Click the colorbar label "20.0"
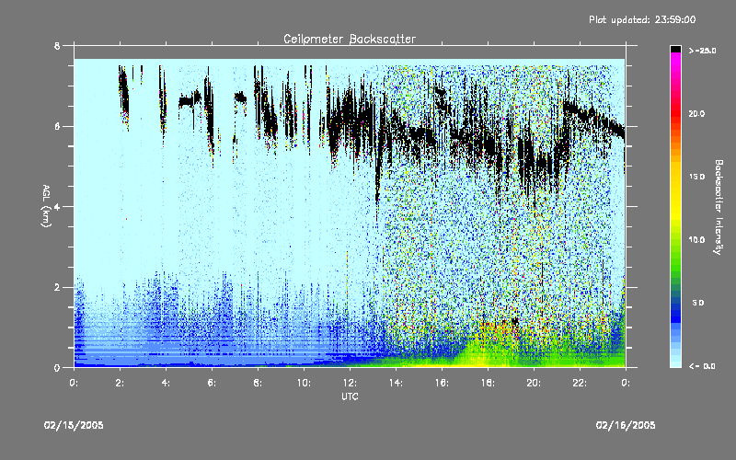This screenshot has width=736, height=460. coord(696,113)
